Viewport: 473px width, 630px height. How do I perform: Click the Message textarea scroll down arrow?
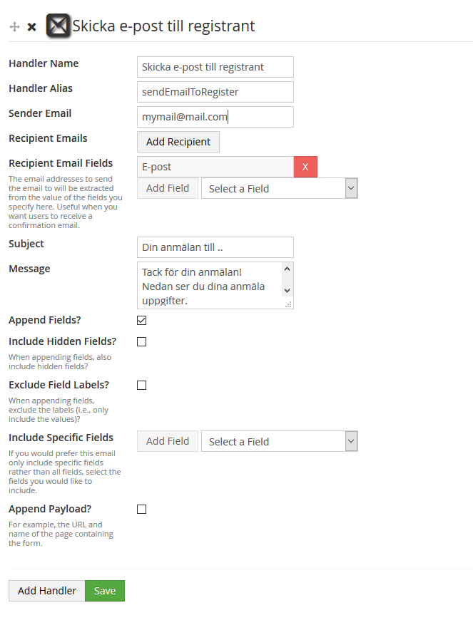[288, 290]
